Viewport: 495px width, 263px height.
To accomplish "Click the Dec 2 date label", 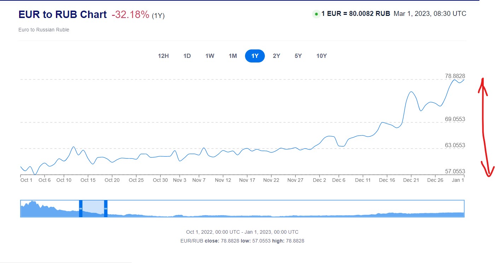I will click(x=320, y=180).
